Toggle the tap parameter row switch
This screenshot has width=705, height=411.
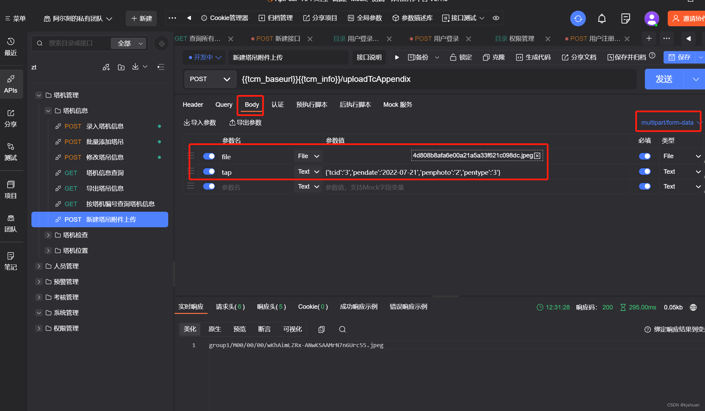pos(209,172)
